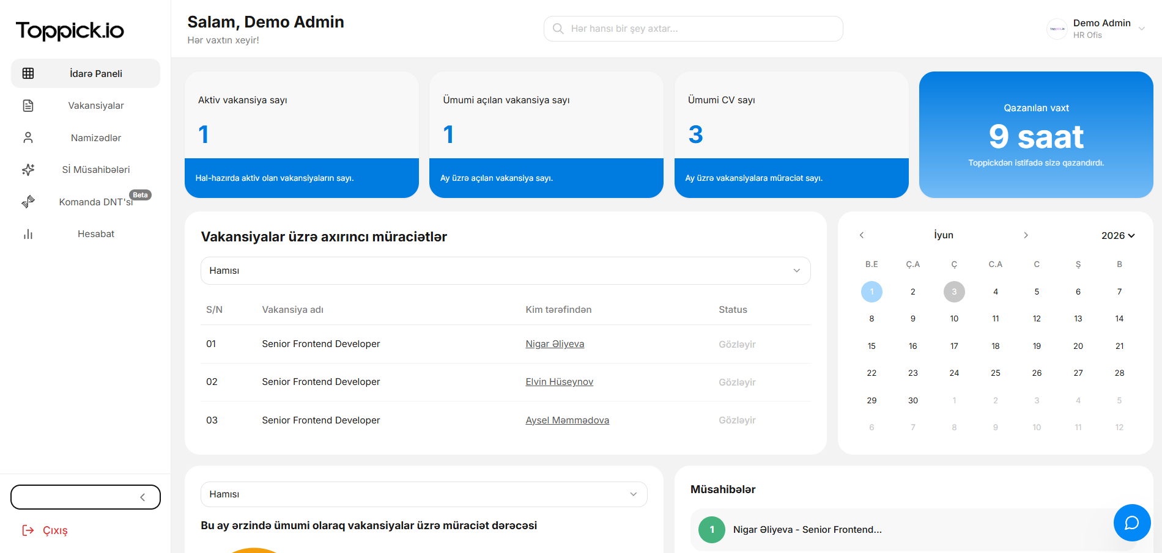The width and height of the screenshot is (1162, 553).
Task: Click the Kim tərəfindən column header
Action: [558, 310]
